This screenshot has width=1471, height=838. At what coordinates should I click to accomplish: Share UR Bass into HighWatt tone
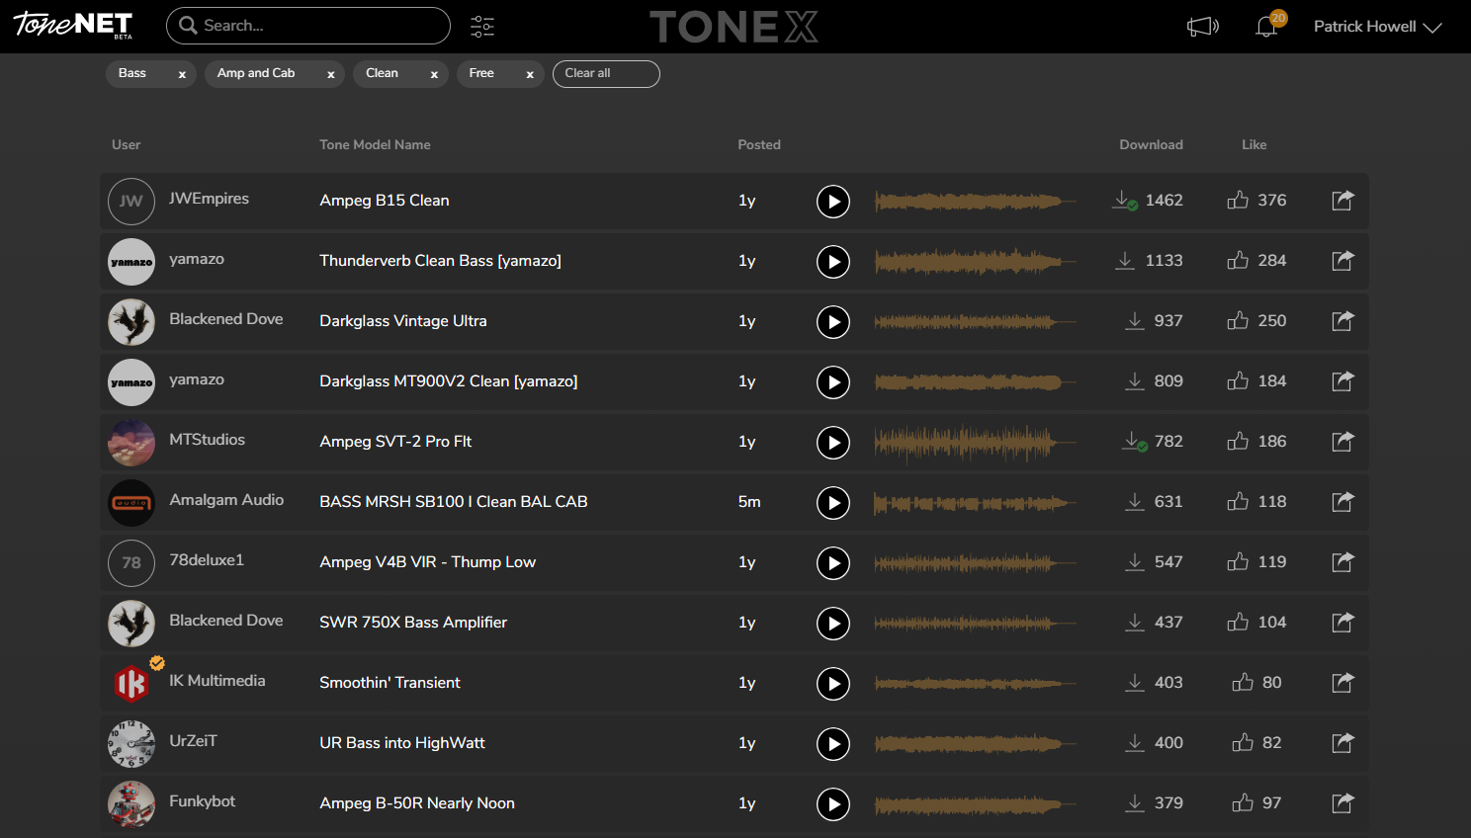click(x=1342, y=743)
